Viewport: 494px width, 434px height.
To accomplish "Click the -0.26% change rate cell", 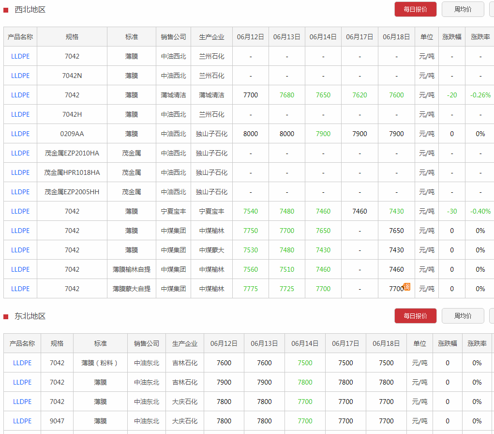I will pyautogui.click(x=480, y=95).
